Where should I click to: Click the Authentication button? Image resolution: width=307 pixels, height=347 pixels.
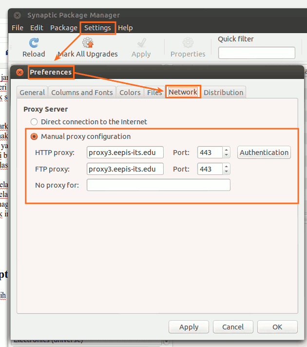[x=264, y=152]
